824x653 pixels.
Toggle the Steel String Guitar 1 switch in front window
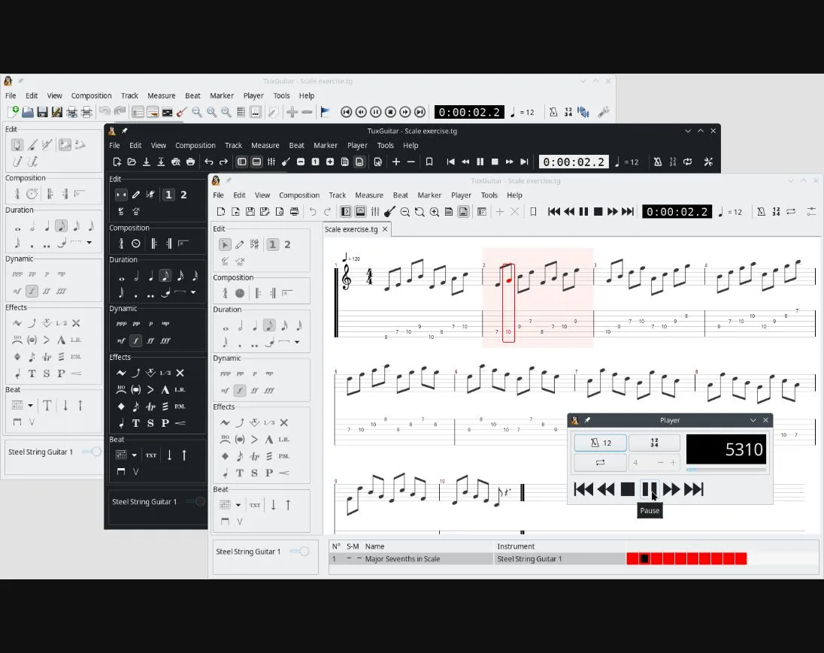point(299,551)
